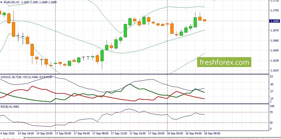281x139 pixels.
Task: Click the triangle arrow beside EURUSD,H1 title
Action: click(1, 3)
